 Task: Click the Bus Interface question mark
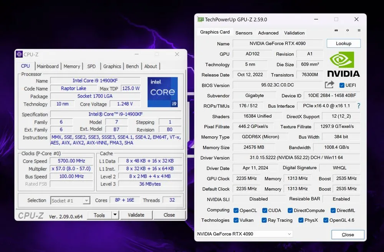point(359,106)
